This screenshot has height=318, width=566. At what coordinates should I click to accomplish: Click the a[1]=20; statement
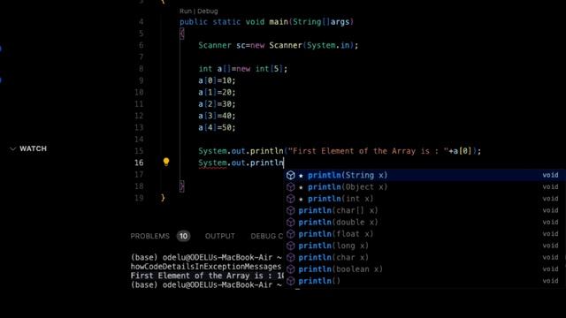click(217, 92)
